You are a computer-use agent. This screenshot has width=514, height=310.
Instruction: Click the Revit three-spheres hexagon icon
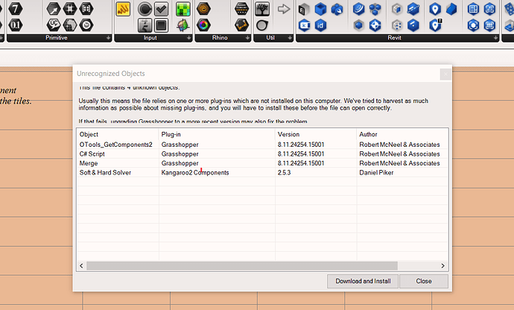point(375,9)
